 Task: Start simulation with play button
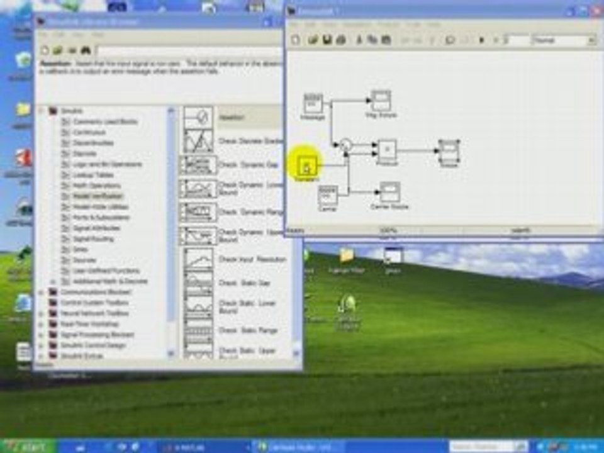[x=481, y=40]
